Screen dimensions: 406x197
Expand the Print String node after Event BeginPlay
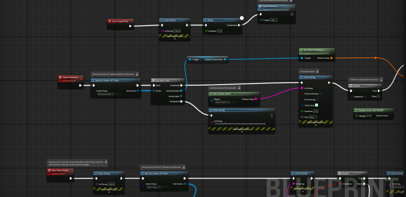pos(175,39)
